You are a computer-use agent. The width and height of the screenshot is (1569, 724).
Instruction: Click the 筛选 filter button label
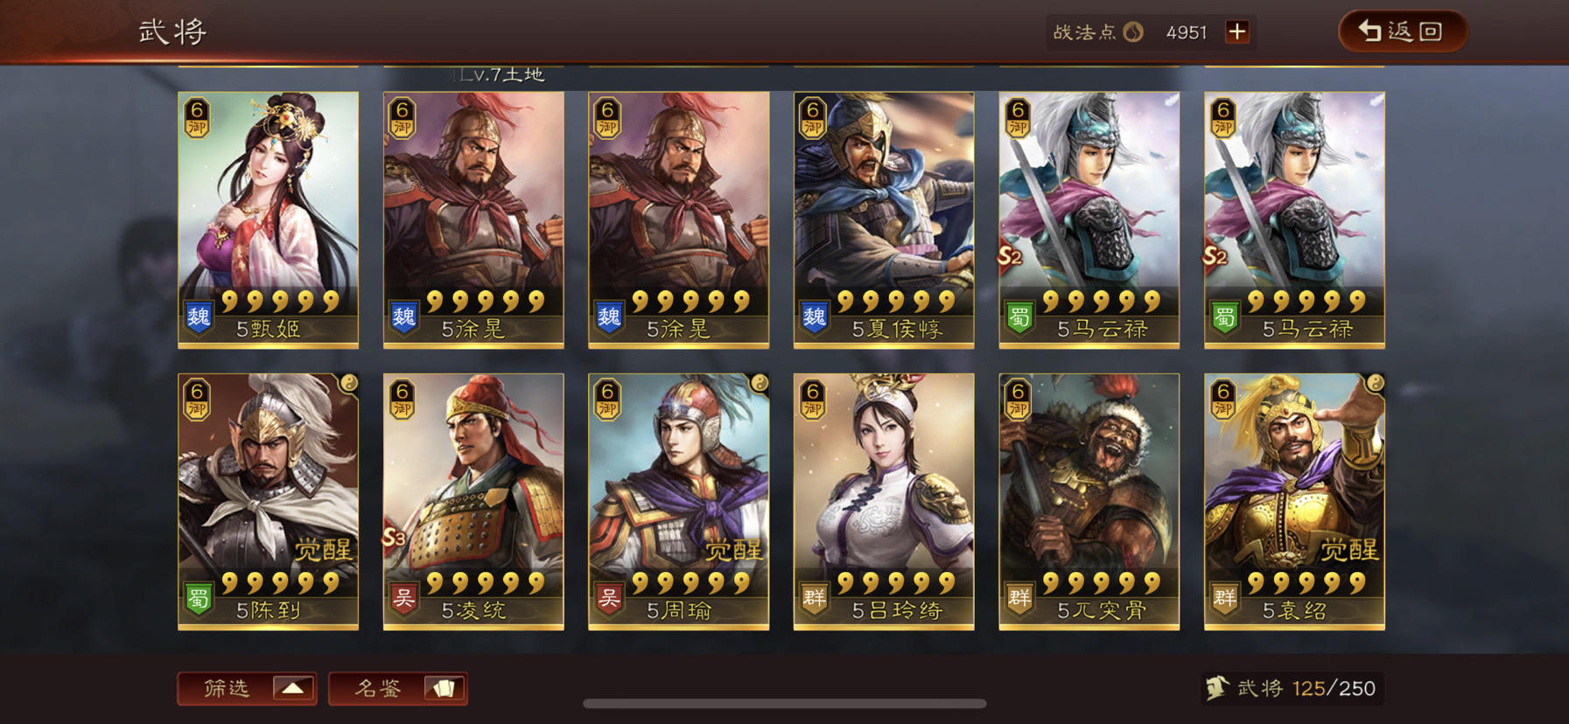click(227, 688)
